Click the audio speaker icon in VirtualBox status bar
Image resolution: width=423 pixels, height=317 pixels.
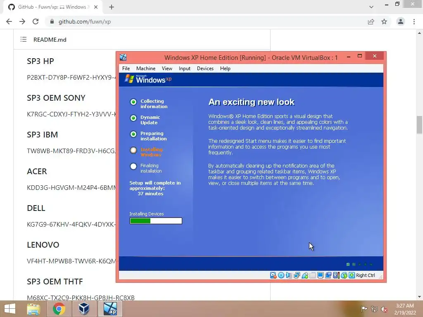289,275
